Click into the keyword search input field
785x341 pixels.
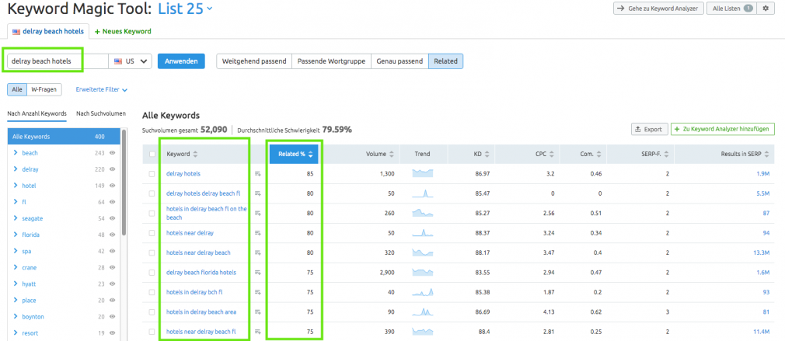tap(58, 61)
